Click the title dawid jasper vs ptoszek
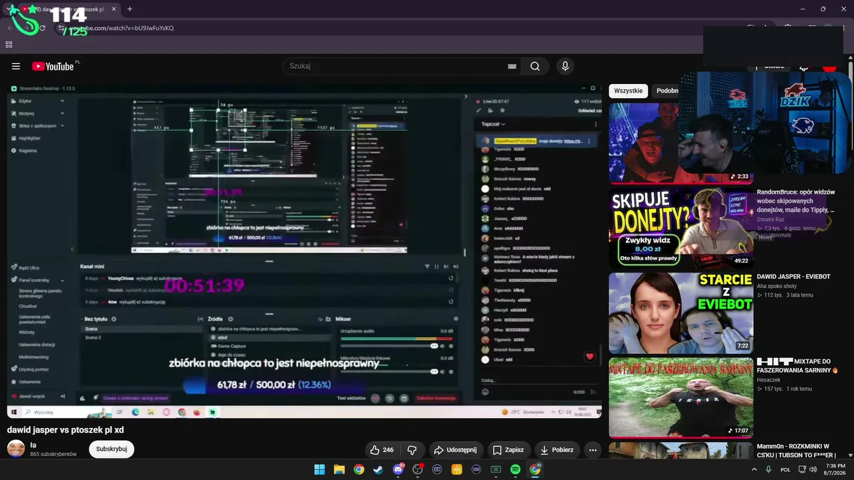Image resolution: width=854 pixels, height=480 pixels. click(x=65, y=430)
